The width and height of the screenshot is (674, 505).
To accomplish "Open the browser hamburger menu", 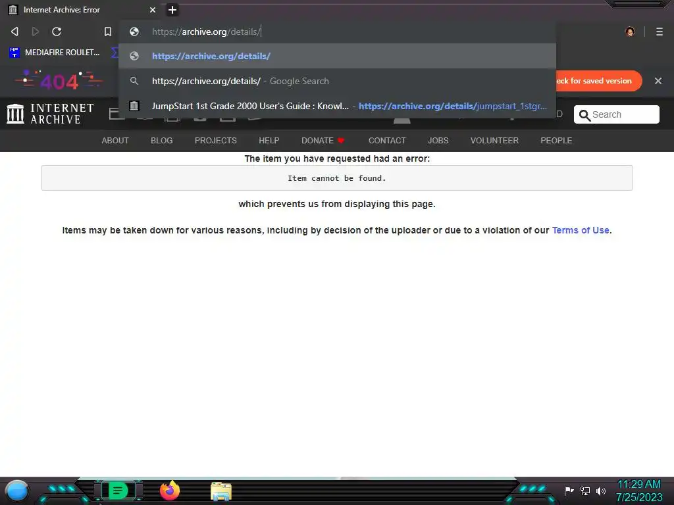I will click(x=659, y=32).
